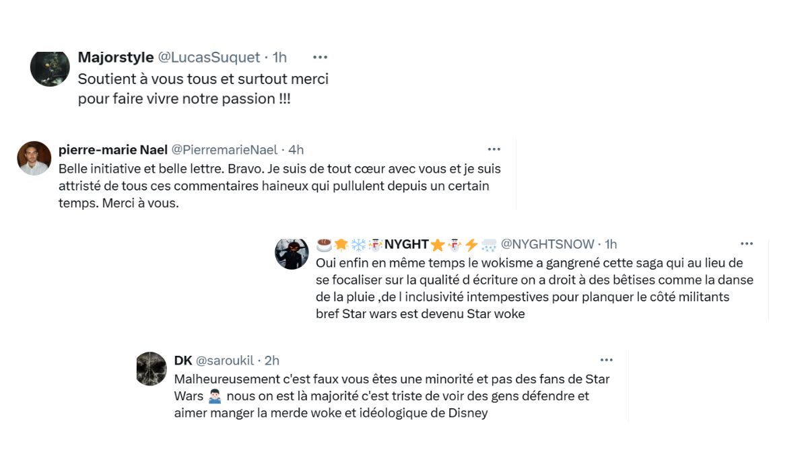808x454 pixels.
Task: Click Majorstyle's profile avatar
Action: coord(50,68)
